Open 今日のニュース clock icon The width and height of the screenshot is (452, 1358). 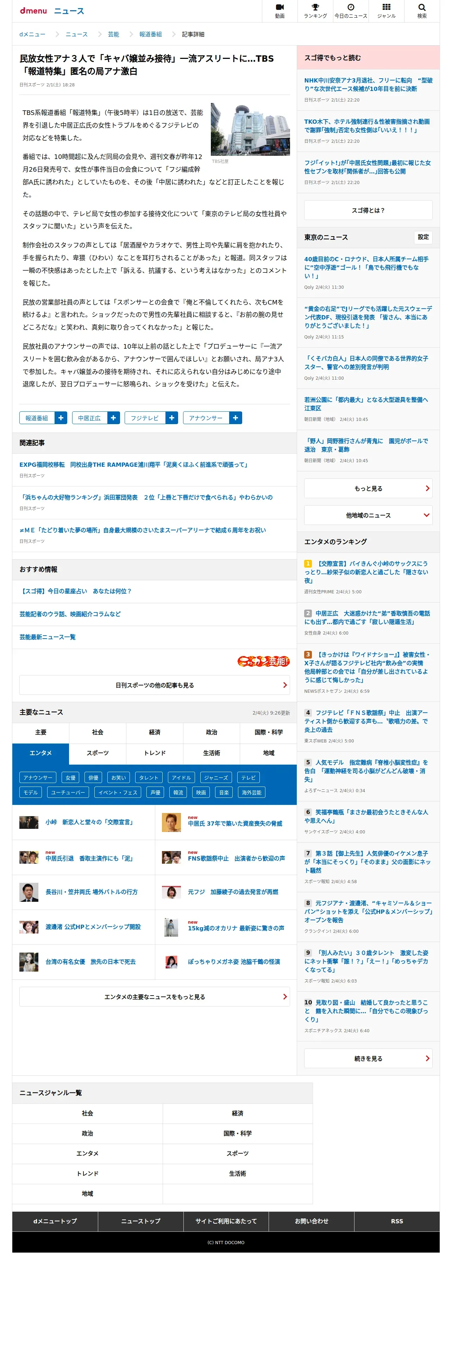click(x=351, y=11)
